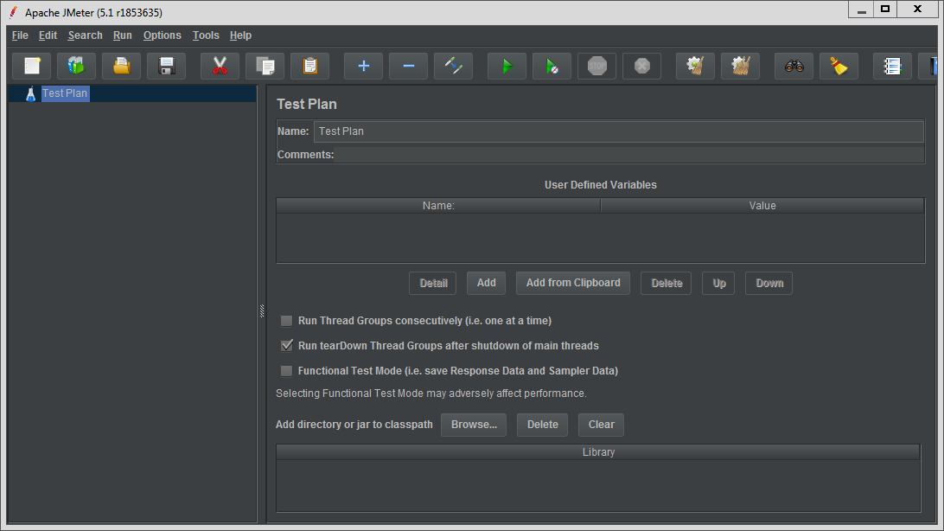
Task: Uncheck Run tearDown Thread Groups checkbox
Action: tap(287, 346)
